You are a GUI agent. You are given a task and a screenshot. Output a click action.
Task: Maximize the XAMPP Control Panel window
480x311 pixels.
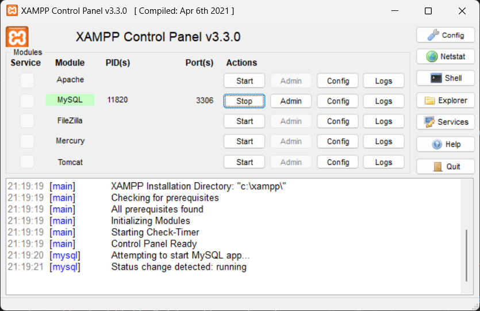click(428, 11)
